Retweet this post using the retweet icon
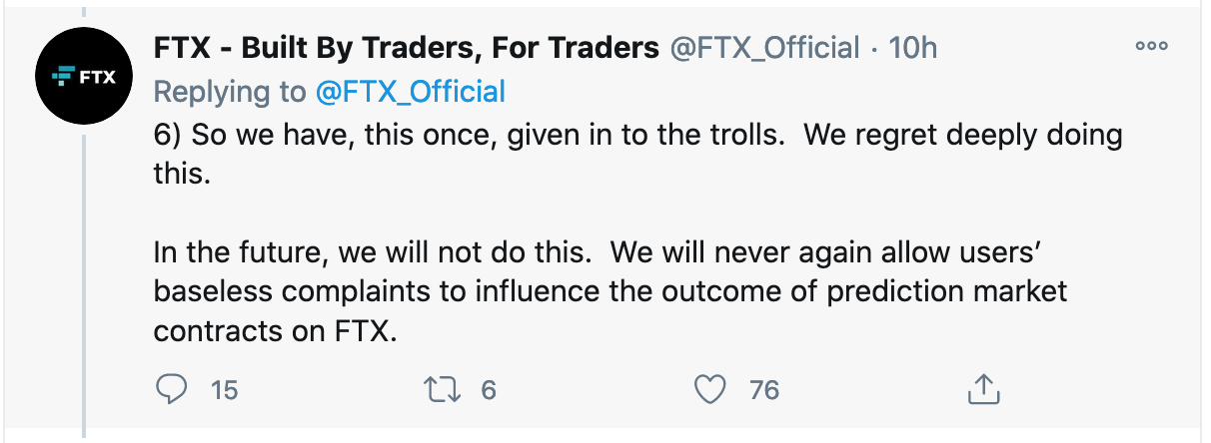This screenshot has height=443, width=1211. [441, 389]
